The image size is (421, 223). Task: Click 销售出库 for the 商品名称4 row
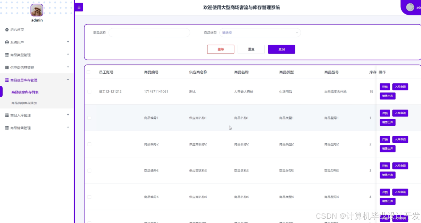click(388, 201)
